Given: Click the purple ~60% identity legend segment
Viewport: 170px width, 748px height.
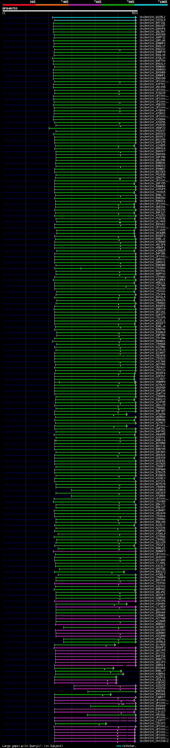Looking at the screenshot, I should 85,5.
